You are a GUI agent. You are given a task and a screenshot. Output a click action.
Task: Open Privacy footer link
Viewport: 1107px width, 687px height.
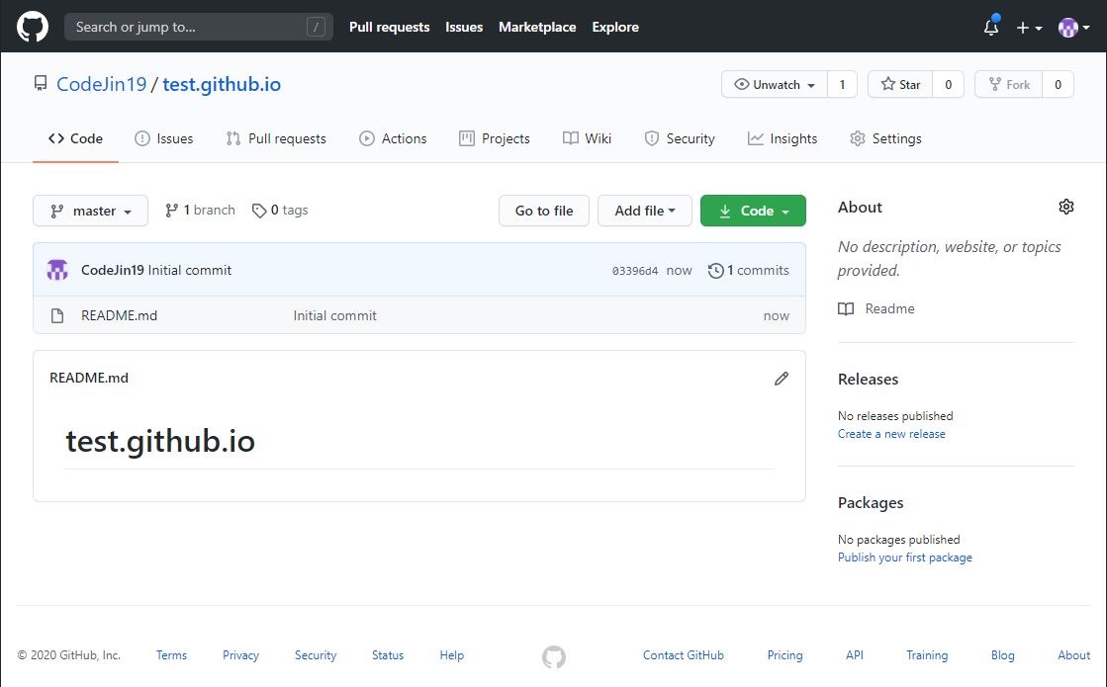240,655
